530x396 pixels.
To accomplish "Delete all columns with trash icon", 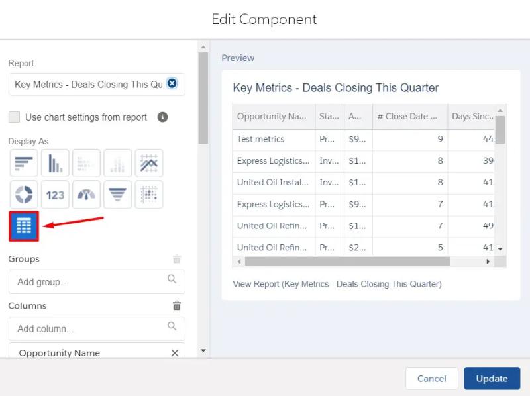I will coord(177,306).
